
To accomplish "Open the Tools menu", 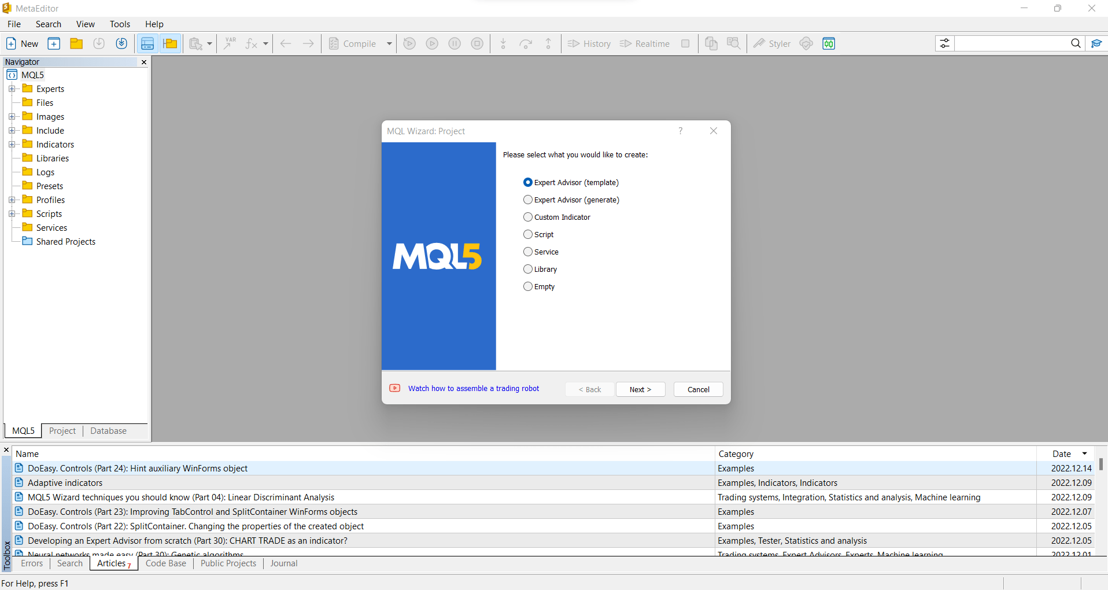I will click(120, 24).
